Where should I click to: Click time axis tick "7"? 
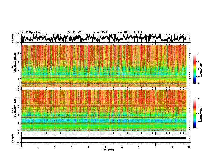(139, 147)
